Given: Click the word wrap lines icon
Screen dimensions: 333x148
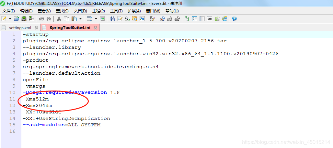Looking at the screenshot, I should [x=90, y=19].
